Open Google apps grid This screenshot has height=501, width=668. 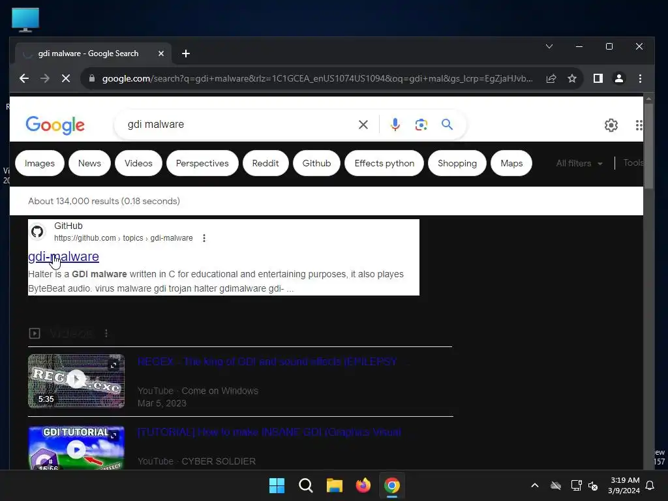639,125
